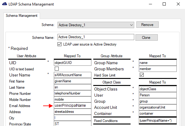Click the Group Members label
This screenshot has height=126, width=185.
(109, 69)
